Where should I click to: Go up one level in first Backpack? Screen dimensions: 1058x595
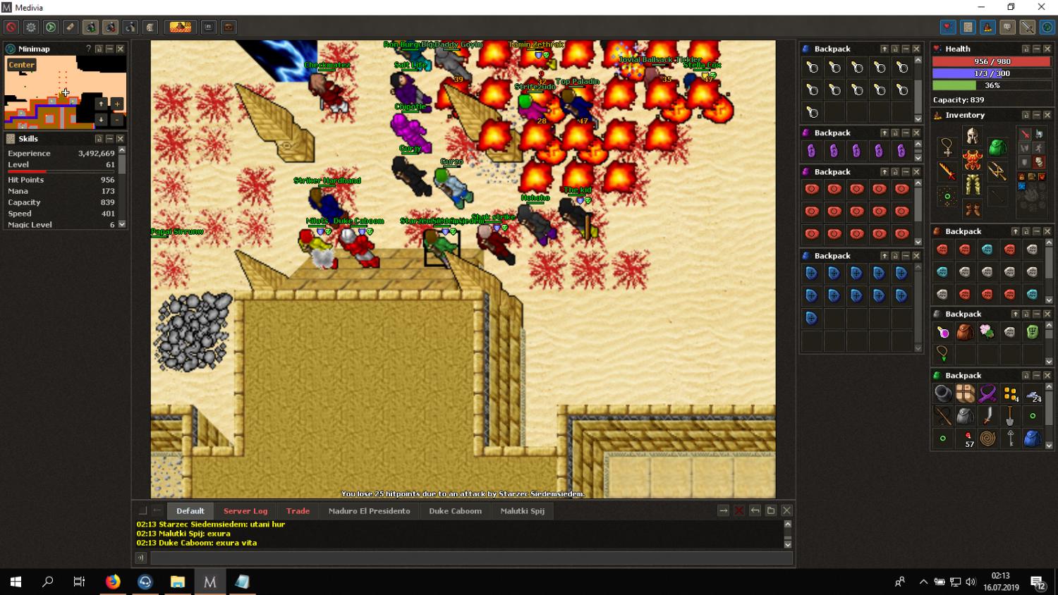[884, 49]
